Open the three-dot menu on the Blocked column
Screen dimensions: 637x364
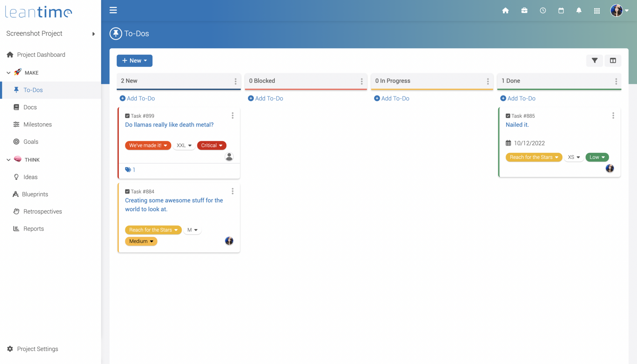click(362, 81)
